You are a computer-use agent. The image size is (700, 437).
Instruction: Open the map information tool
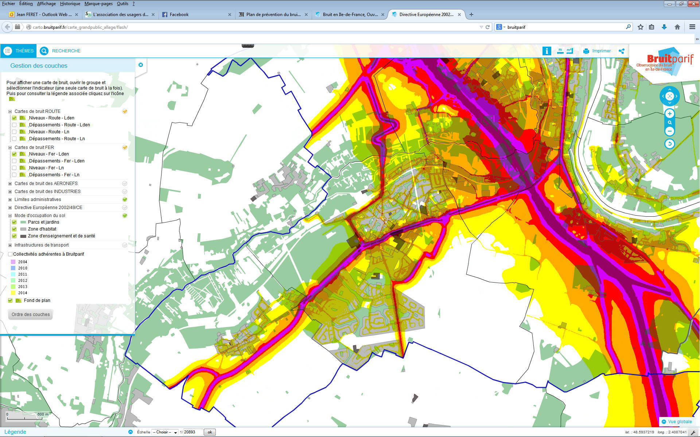(x=547, y=51)
